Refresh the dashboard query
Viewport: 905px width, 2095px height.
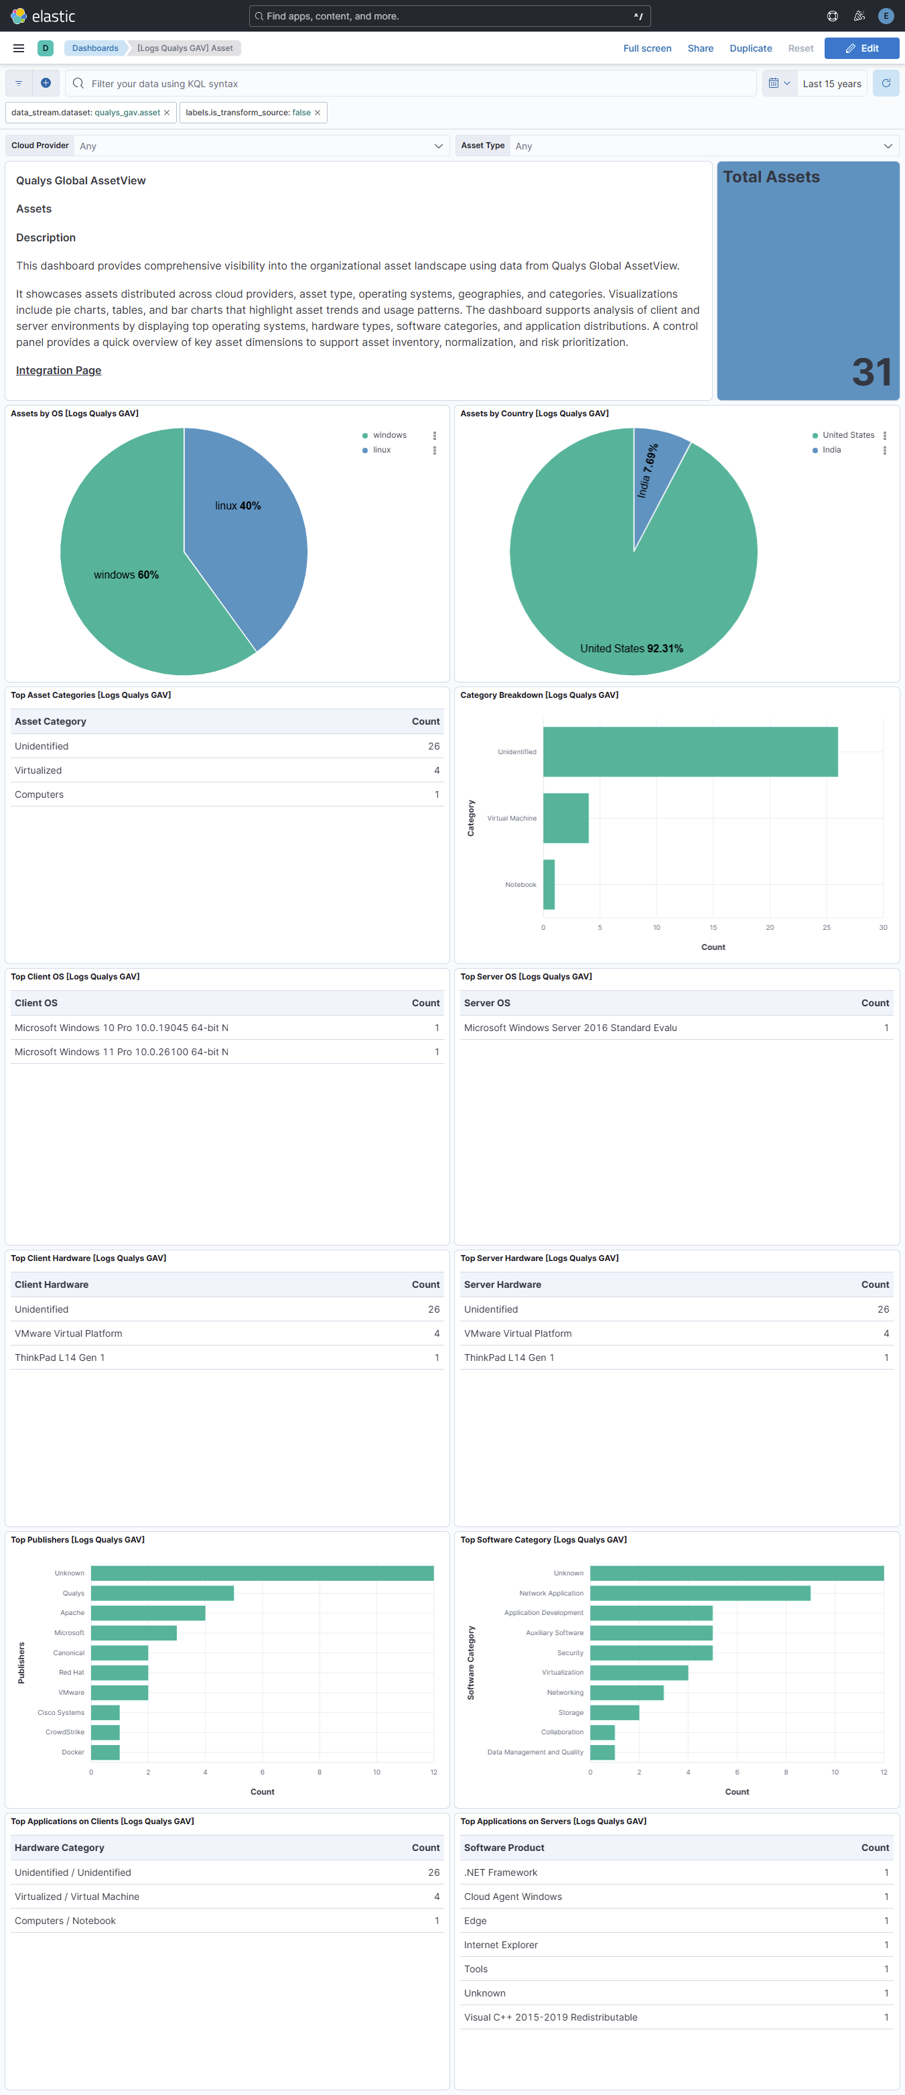pyautogui.click(x=886, y=83)
